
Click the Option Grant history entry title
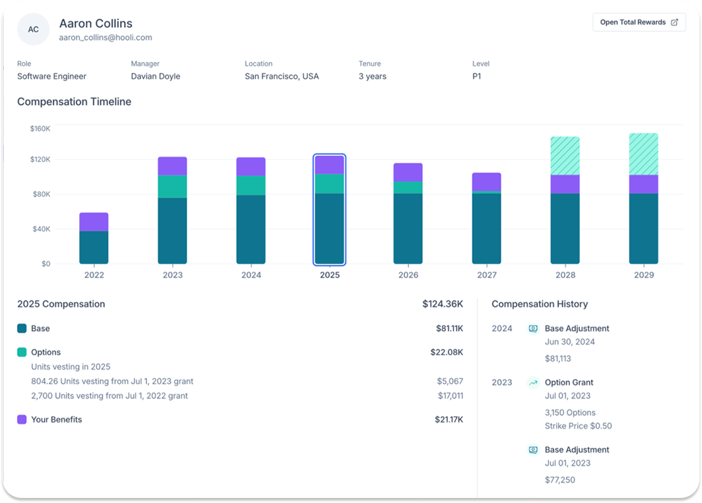(x=569, y=383)
